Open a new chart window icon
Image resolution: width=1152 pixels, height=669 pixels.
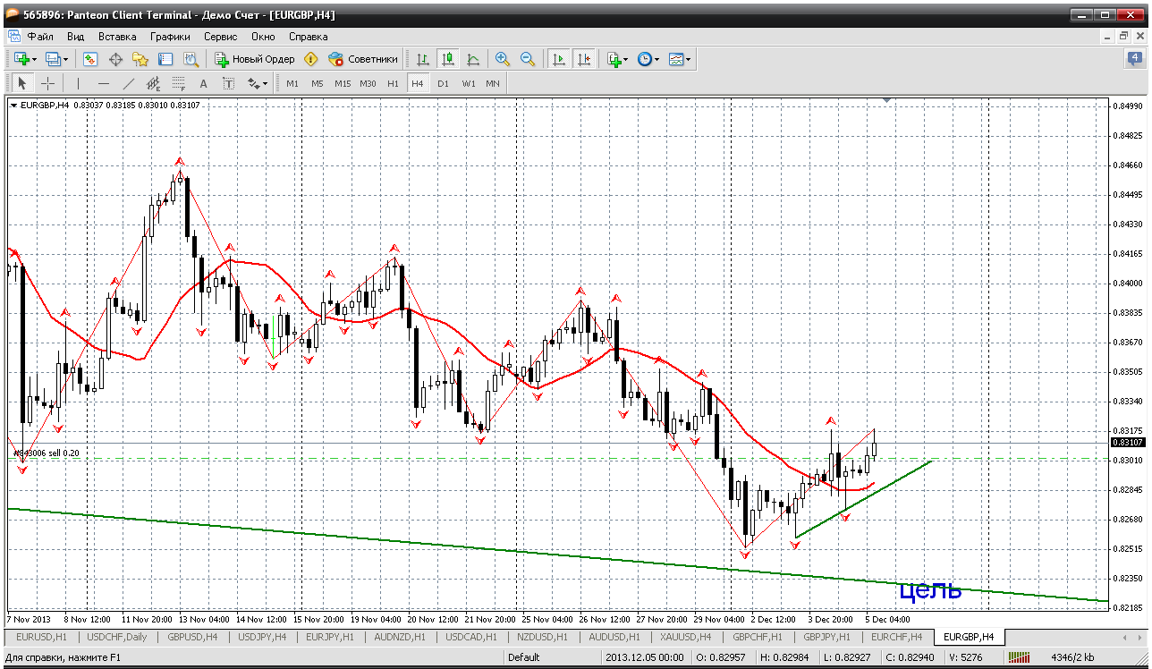(x=21, y=59)
